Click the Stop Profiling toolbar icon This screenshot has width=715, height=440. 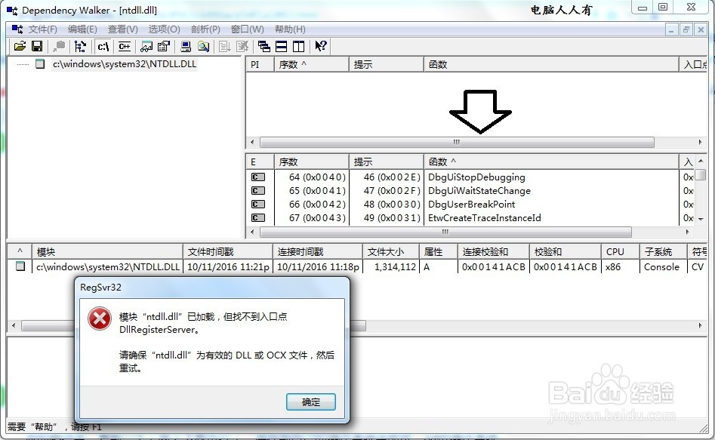coord(242,46)
